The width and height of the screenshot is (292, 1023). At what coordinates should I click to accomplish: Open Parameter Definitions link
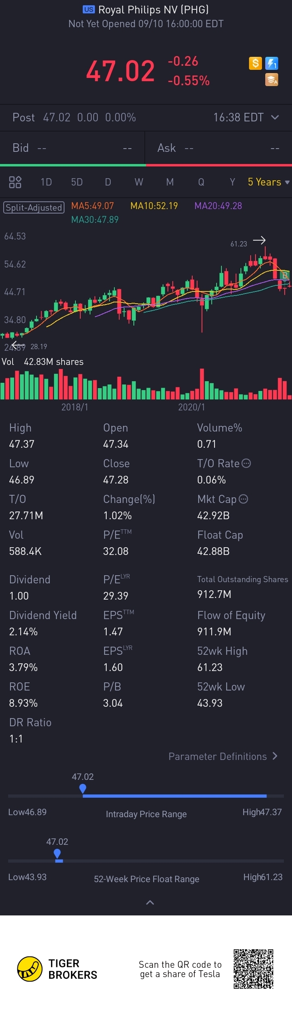223,756
